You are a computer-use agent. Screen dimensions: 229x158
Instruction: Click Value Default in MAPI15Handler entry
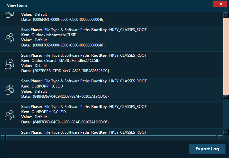pos(34,66)
